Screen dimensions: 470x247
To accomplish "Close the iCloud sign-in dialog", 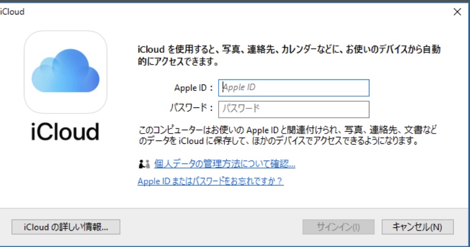I will 457,12.
